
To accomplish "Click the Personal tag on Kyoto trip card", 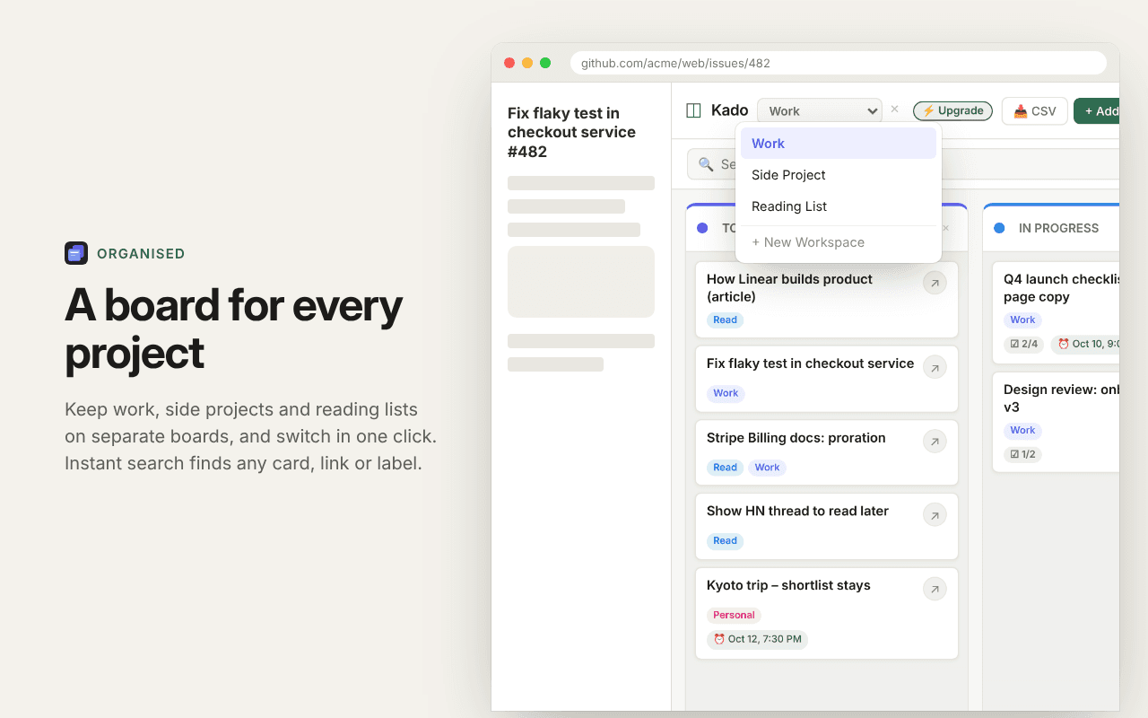I will coord(734,615).
